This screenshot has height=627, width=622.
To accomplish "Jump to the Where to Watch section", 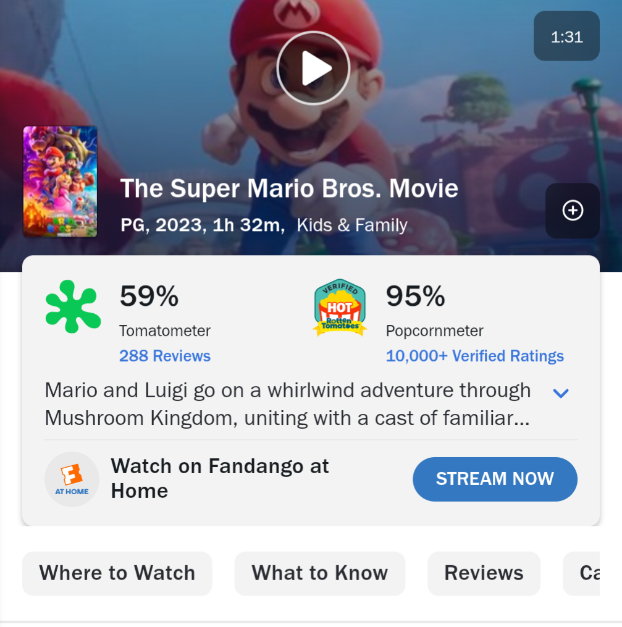I will point(117,573).
